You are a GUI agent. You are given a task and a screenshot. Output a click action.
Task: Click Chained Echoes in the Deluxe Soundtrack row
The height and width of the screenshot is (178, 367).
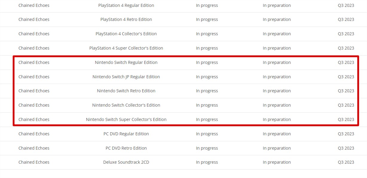pos(34,162)
